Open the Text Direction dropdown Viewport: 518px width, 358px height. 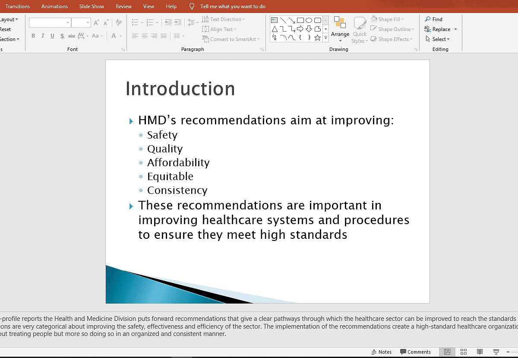224,19
